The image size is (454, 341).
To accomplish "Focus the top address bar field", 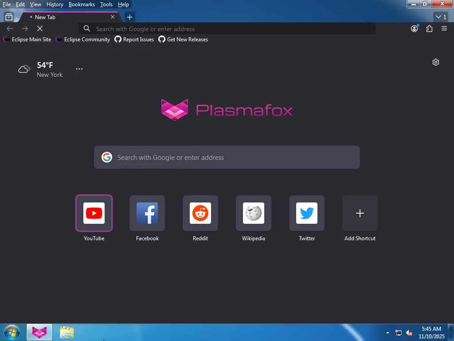I will pyautogui.click(x=227, y=29).
